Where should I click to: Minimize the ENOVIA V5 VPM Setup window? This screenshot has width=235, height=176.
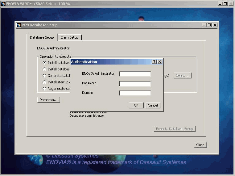220,4
